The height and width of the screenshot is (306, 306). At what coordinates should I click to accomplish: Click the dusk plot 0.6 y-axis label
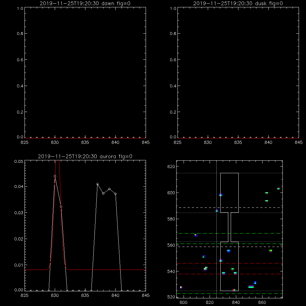pos(173,60)
